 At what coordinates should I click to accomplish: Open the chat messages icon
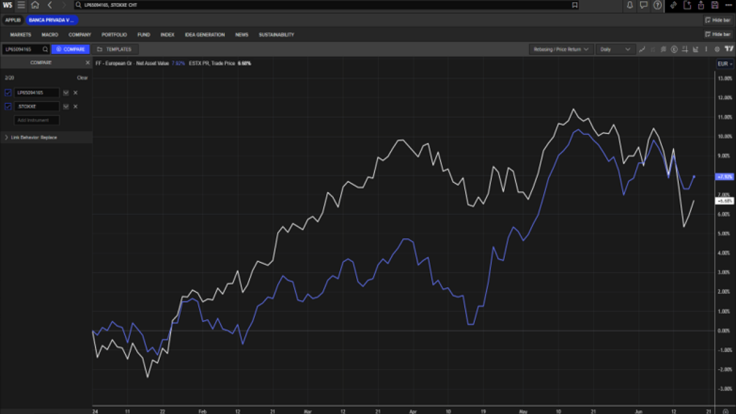[x=643, y=5]
